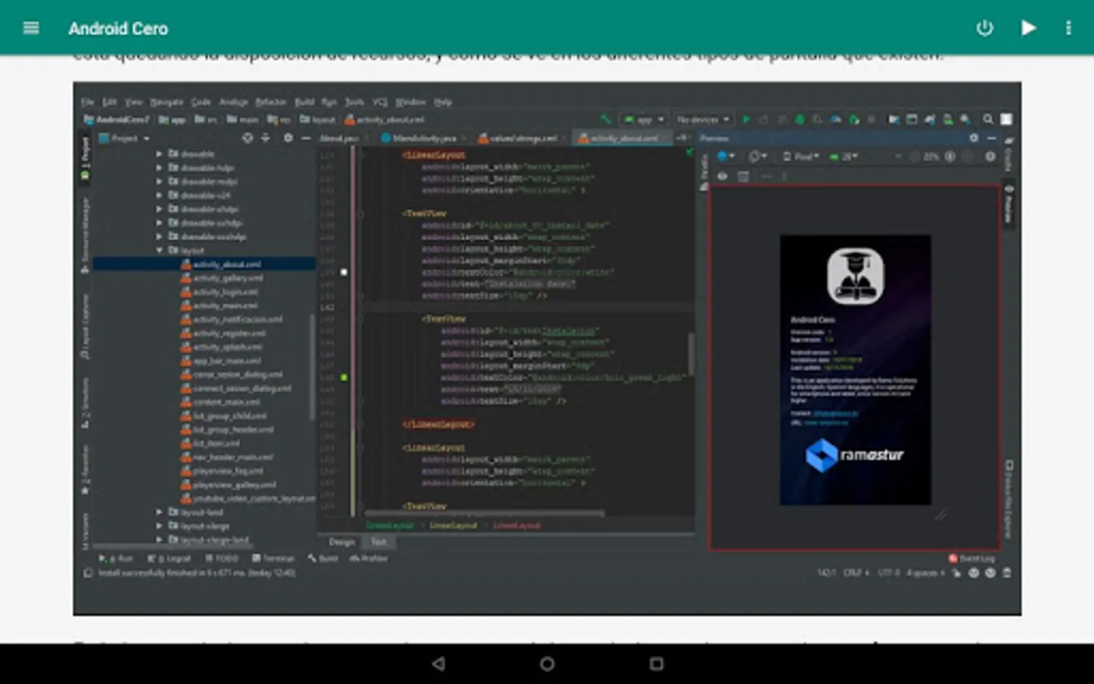The width and height of the screenshot is (1094, 684).
Task: Click the gear icon in Project panel header
Action: (288, 138)
